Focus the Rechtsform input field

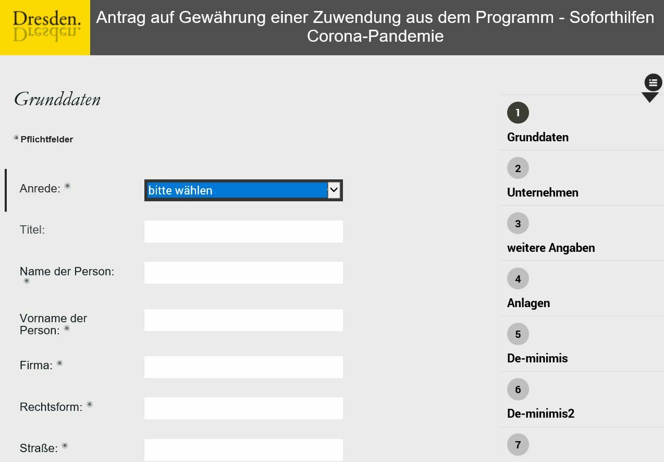click(243, 408)
